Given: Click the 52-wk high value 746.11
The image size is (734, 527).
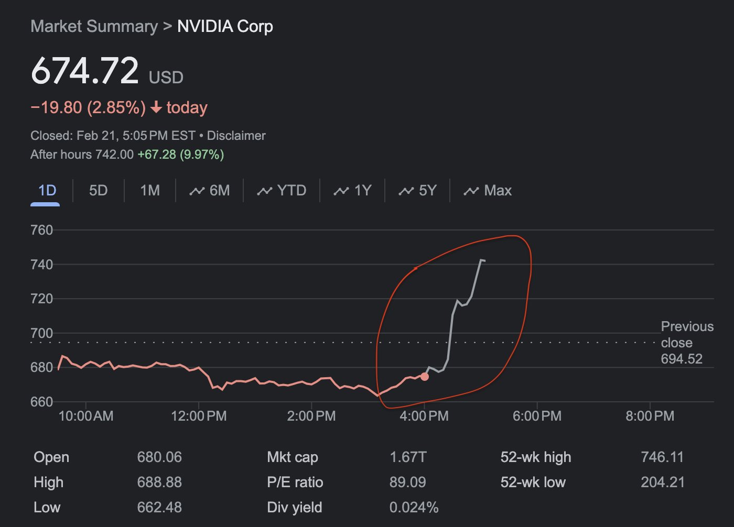Looking at the screenshot, I should 662,457.
